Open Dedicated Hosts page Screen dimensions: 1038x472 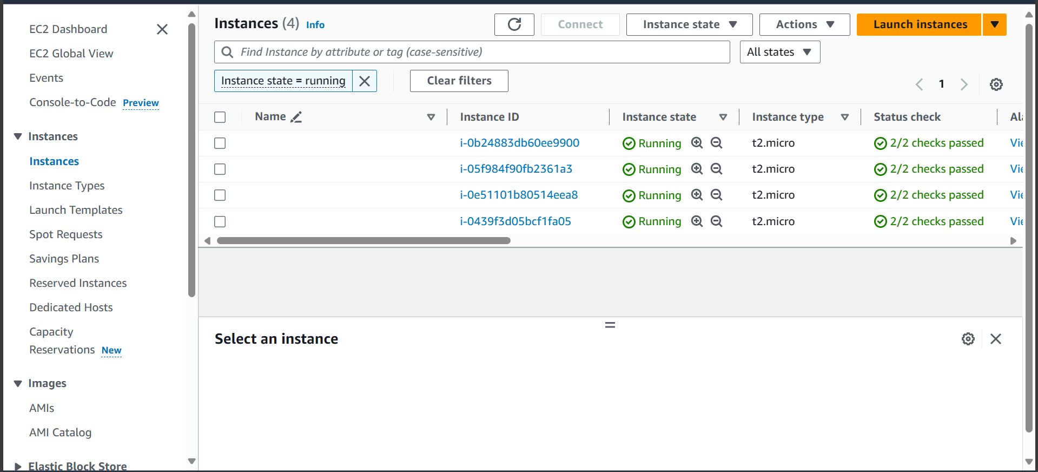coord(71,307)
